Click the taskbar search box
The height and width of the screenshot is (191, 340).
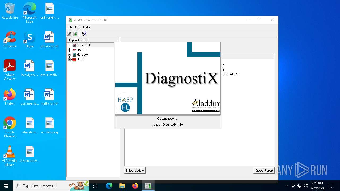51,186
